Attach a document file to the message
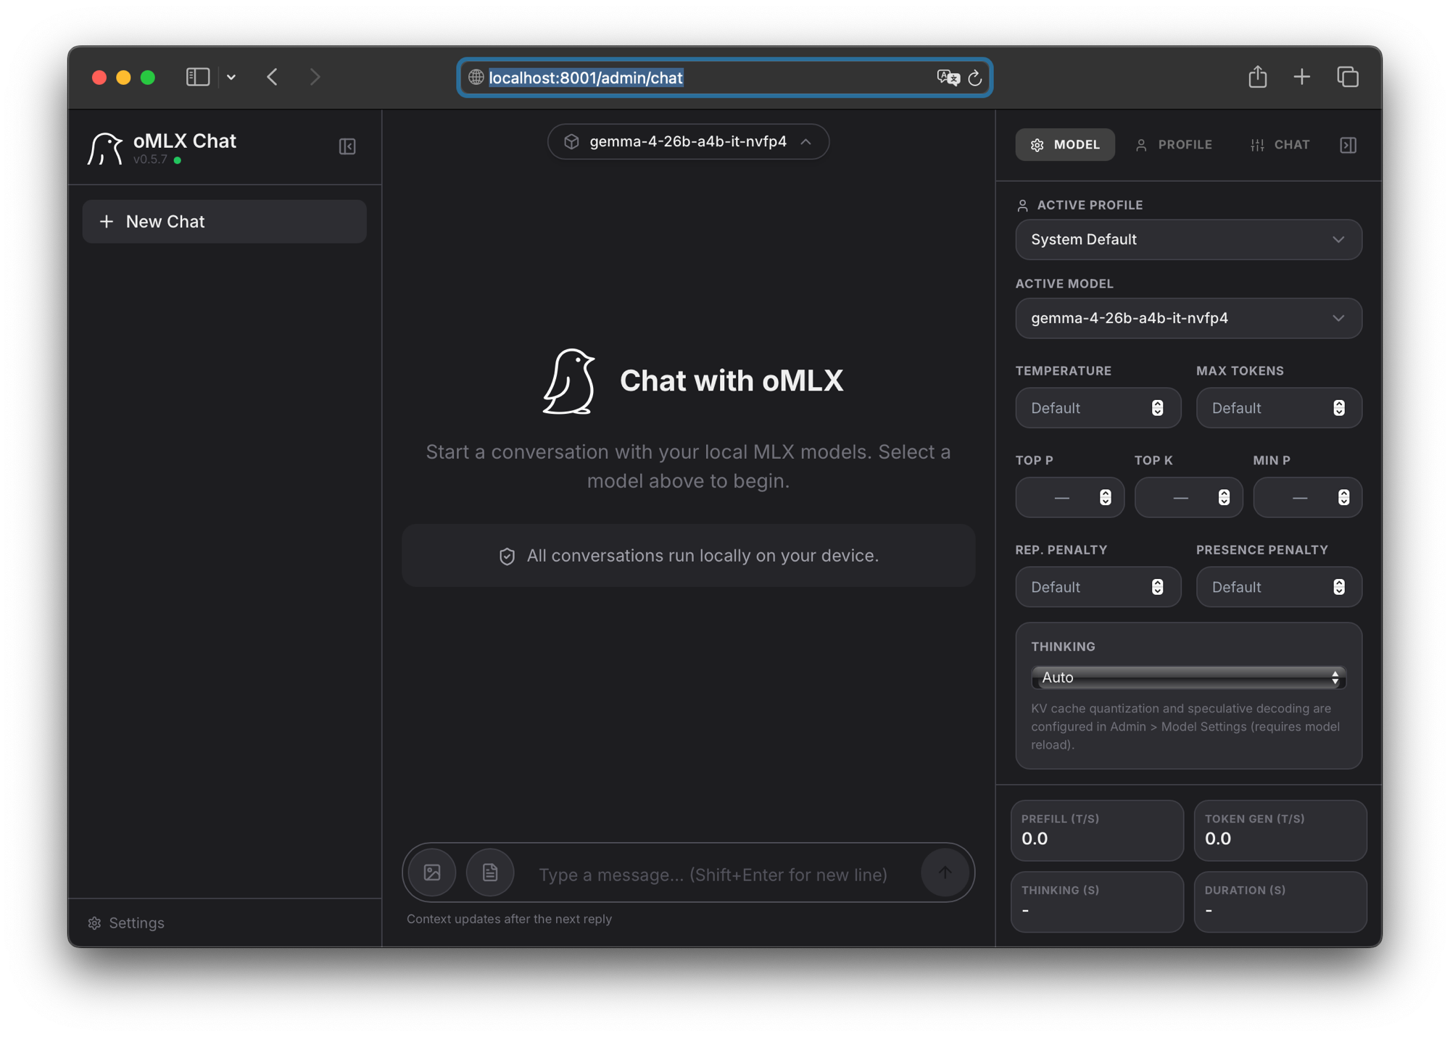Viewport: 1450px width, 1037px height. click(x=490, y=873)
